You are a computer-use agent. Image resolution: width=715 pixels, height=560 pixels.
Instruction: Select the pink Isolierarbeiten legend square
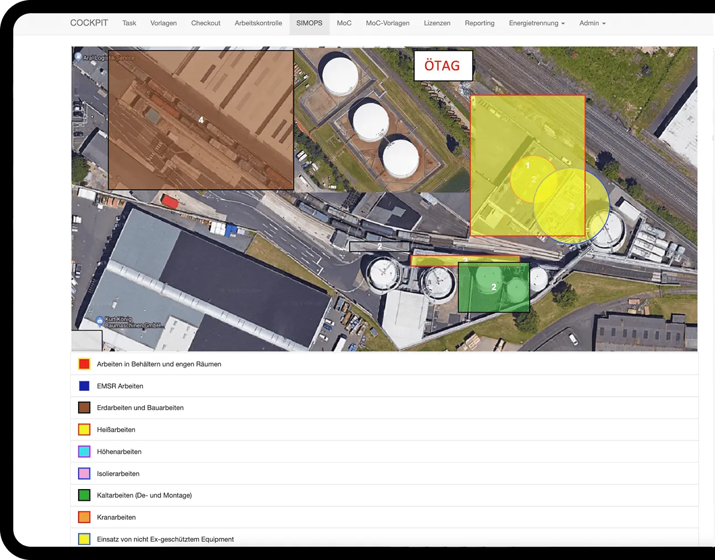pyautogui.click(x=84, y=474)
